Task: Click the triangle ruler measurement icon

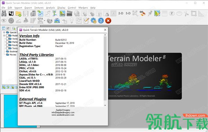Action: tap(201, 14)
